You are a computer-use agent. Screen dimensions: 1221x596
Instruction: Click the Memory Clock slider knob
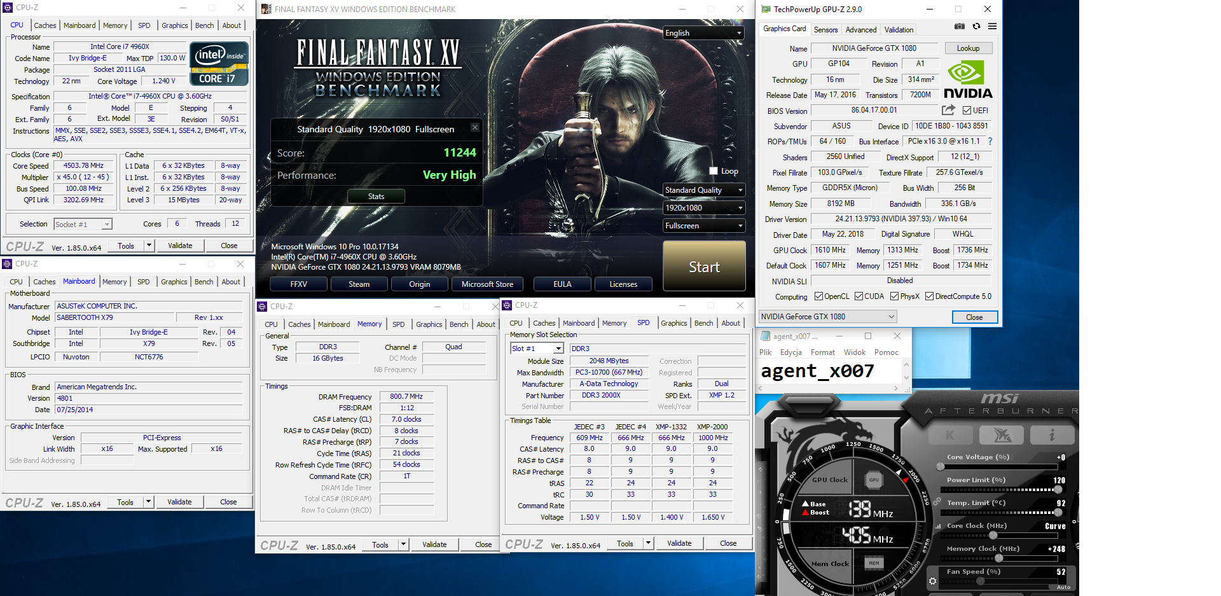999,558
